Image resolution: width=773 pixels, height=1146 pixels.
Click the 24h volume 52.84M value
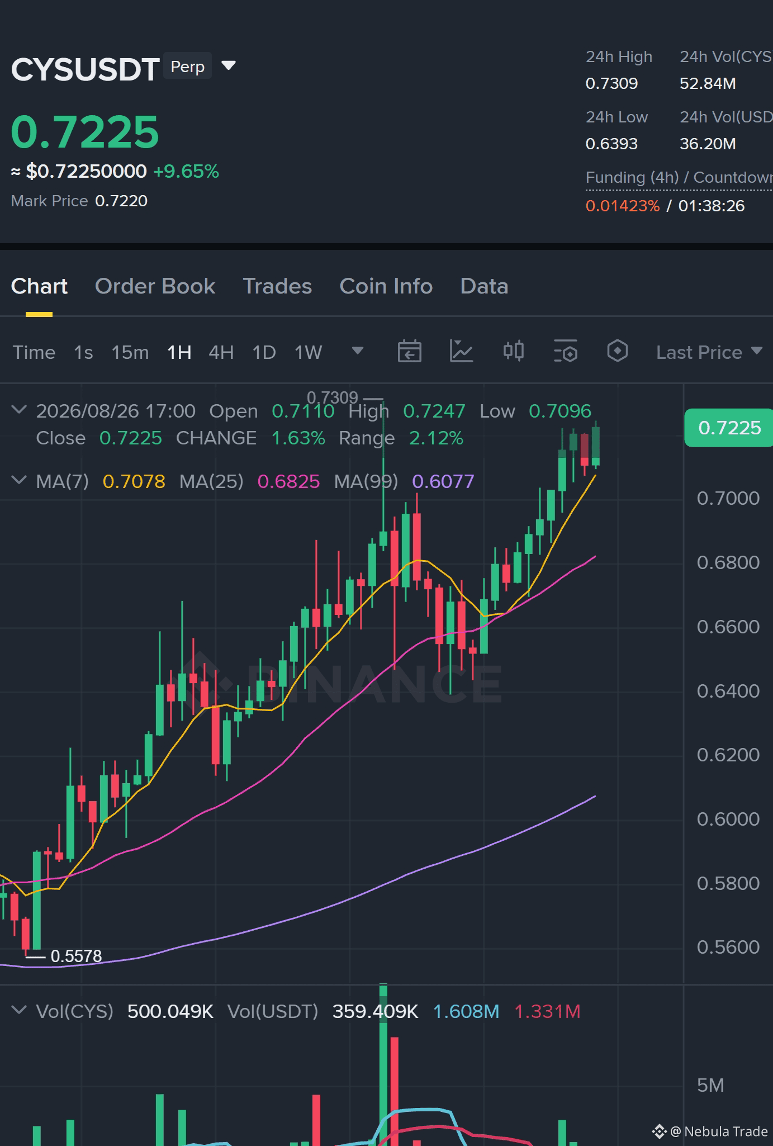point(708,83)
